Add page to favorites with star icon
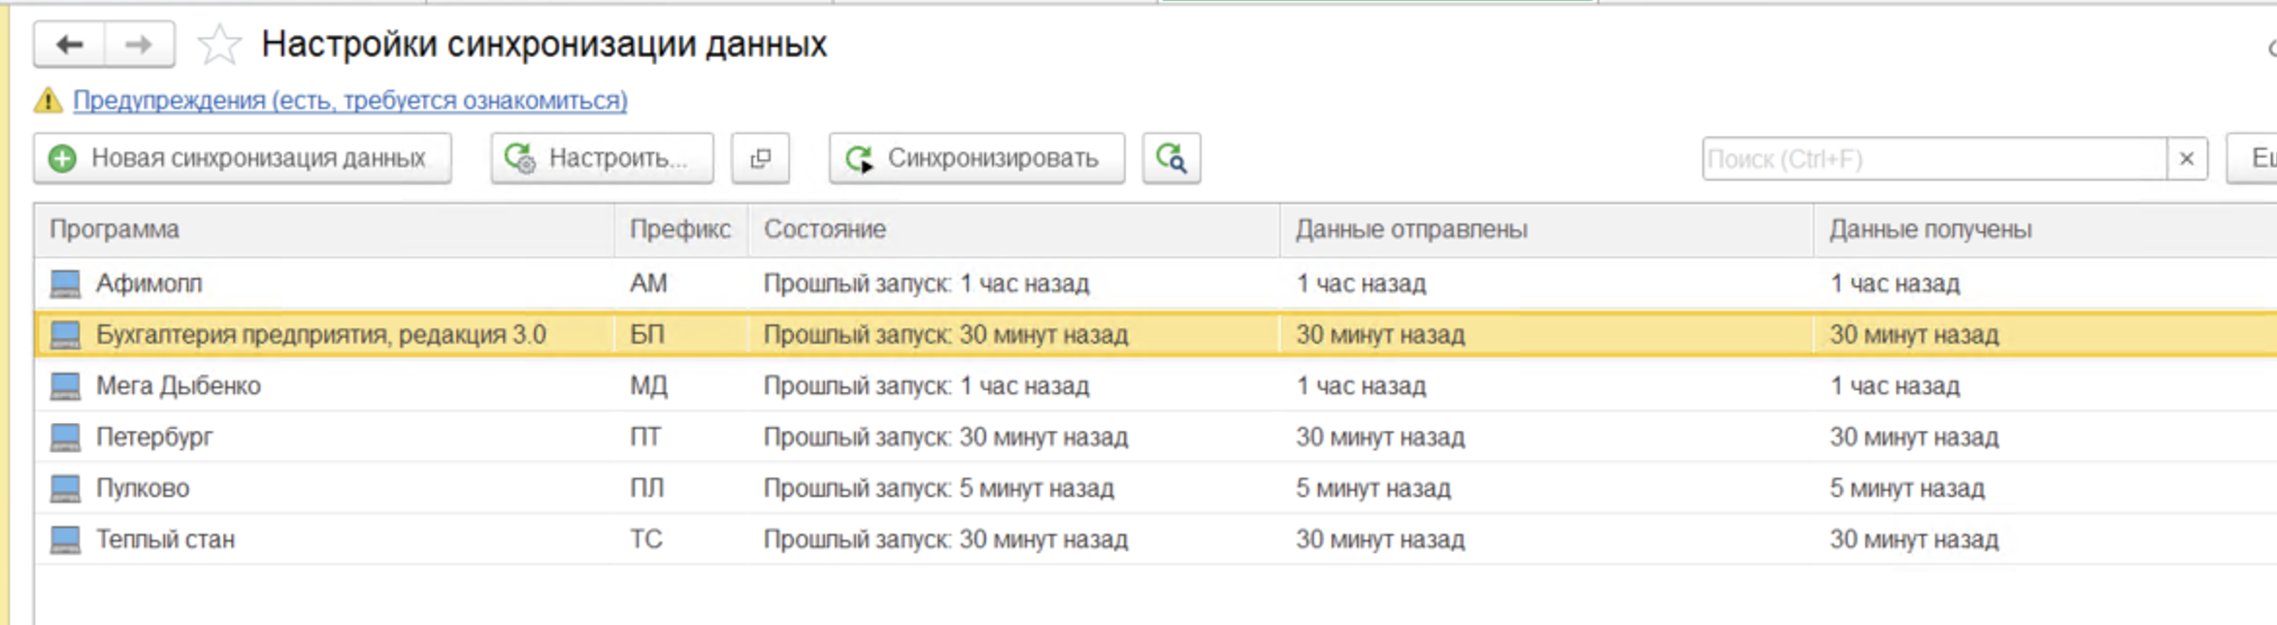Viewport: 2277px width, 625px height. point(218,46)
